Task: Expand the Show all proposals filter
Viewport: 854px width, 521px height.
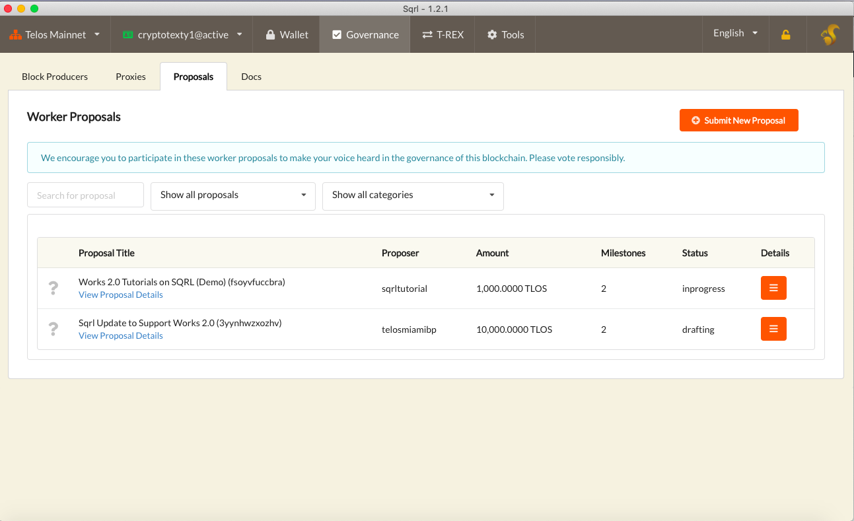Action: point(233,196)
